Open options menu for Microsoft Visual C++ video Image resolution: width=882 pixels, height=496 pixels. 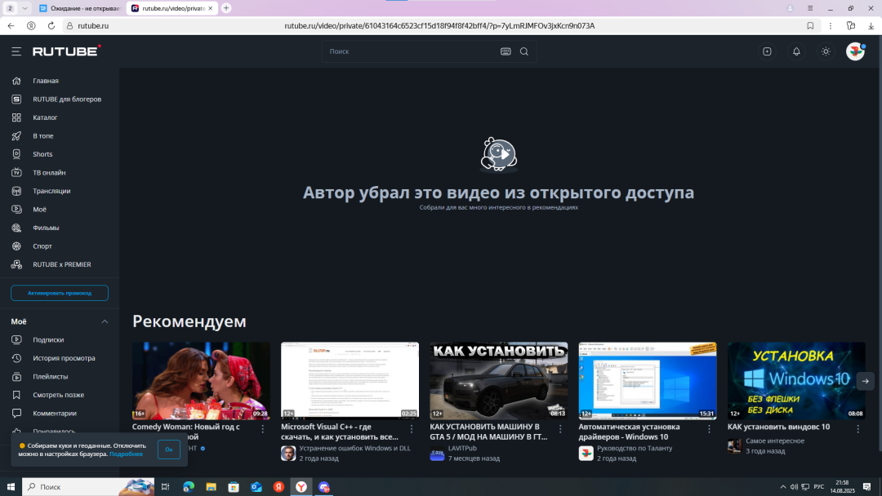[412, 428]
